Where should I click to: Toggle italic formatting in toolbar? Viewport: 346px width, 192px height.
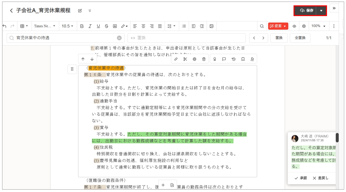pyautogui.click(x=90, y=26)
